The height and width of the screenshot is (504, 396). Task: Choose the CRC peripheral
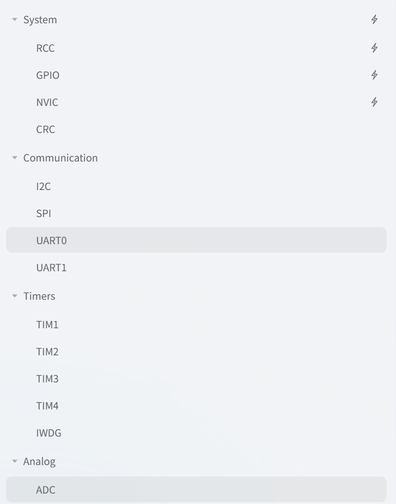46,129
